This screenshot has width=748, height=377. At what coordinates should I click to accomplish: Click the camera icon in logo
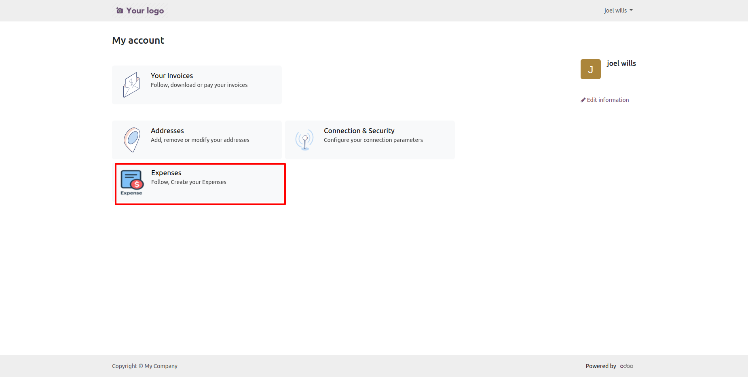pyautogui.click(x=120, y=11)
